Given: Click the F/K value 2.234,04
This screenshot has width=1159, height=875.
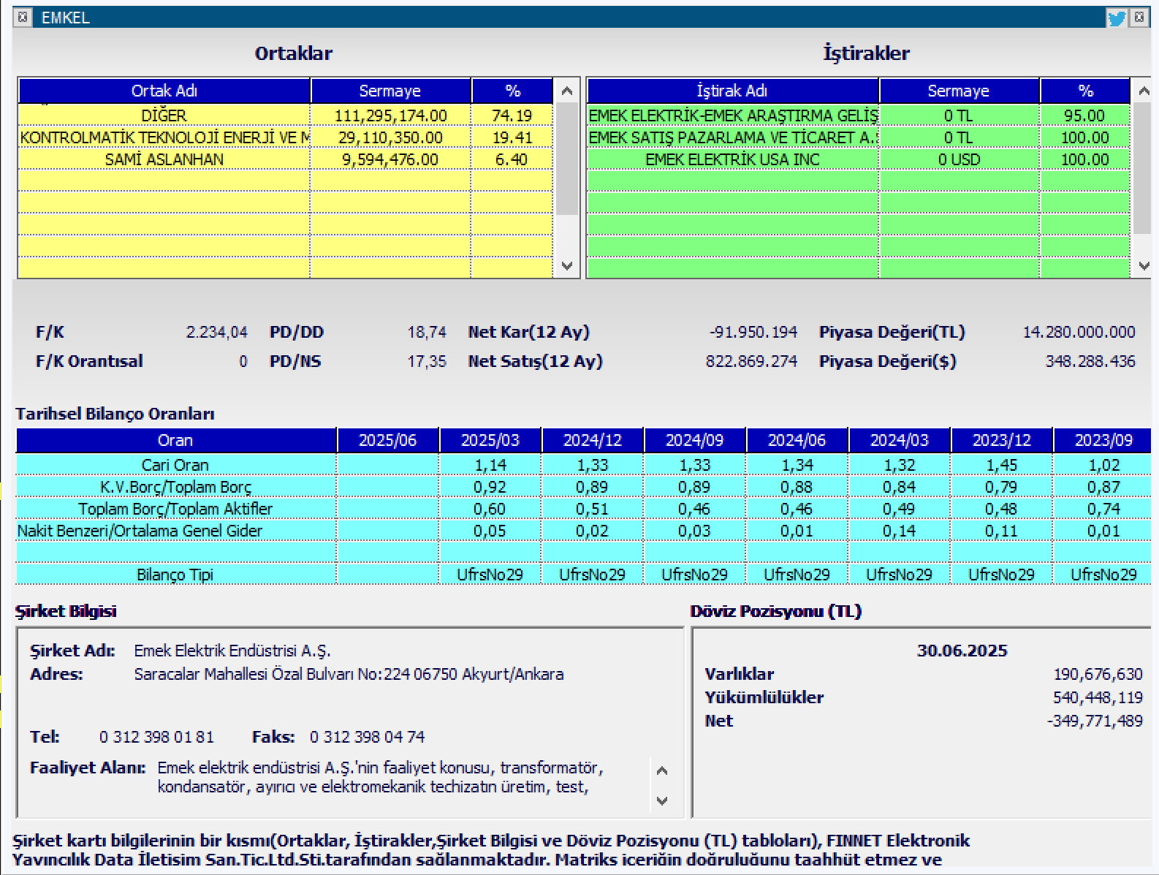Looking at the screenshot, I should pos(216,332).
